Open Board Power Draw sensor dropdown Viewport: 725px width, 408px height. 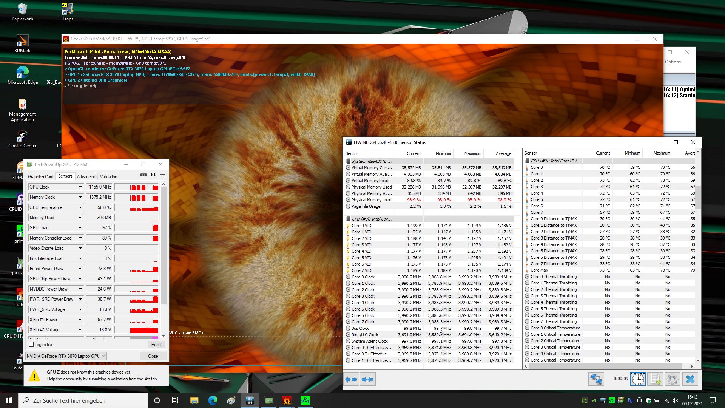pos(80,269)
